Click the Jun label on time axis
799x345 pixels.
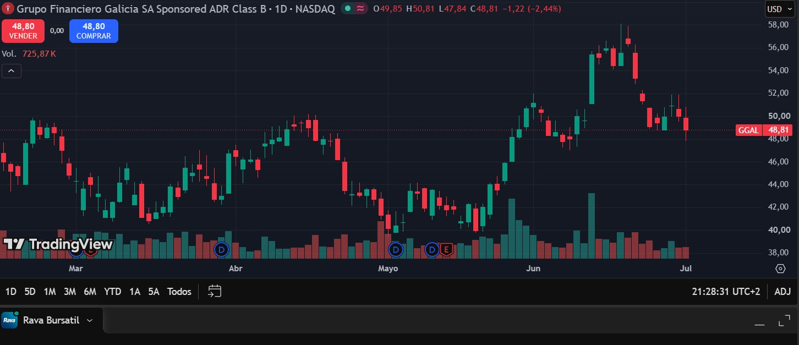click(x=533, y=269)
